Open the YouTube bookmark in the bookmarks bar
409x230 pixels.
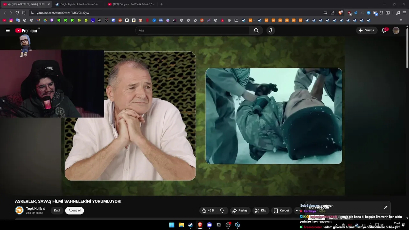coord(4,20)
